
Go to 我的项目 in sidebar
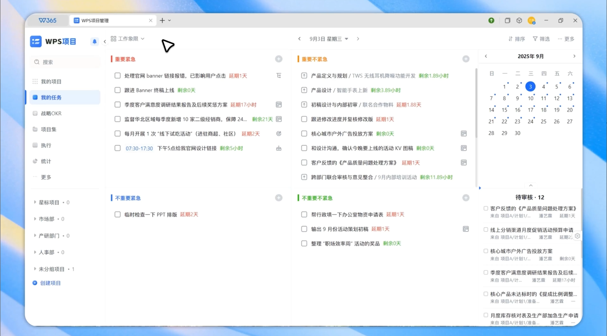coord(51,81)
